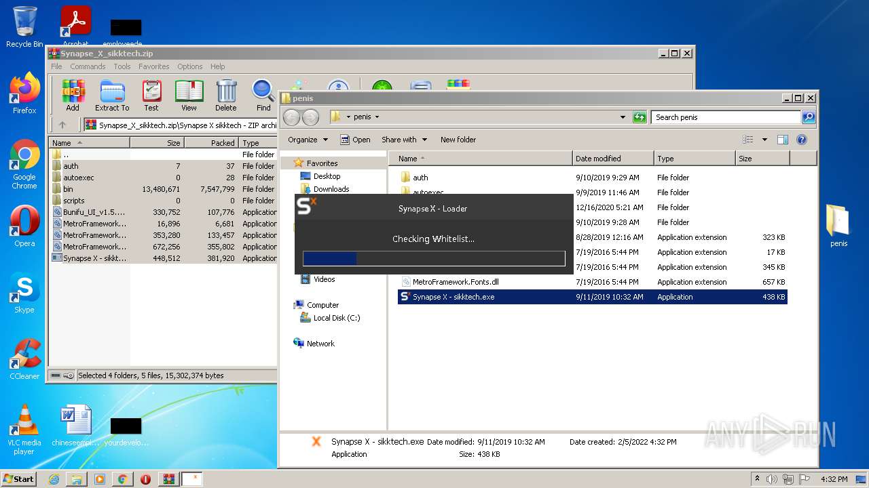Select Acrobat desktop shortcut
Viewport: 869px width, 488px height.
[75, 27]
